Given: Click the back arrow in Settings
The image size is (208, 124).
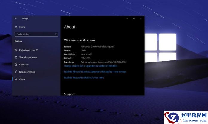Looking at the screenshot, I should [x=16, y=18].
